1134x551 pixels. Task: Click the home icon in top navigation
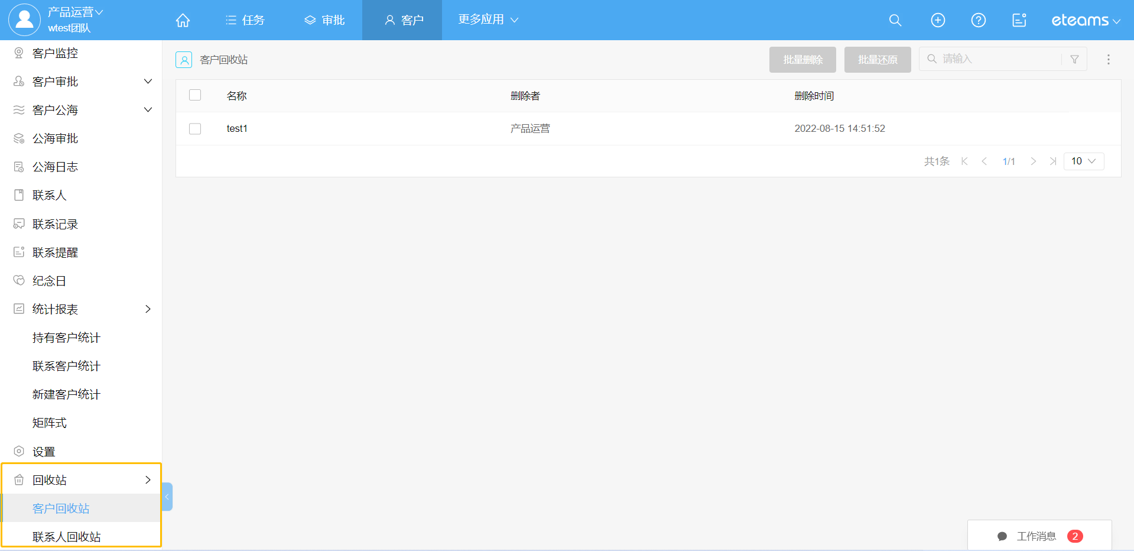(183, 20)
